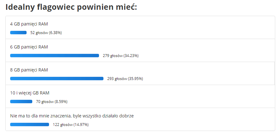Select the '6 GB pamięci RAM' option
279x136 pixels.
29,47
